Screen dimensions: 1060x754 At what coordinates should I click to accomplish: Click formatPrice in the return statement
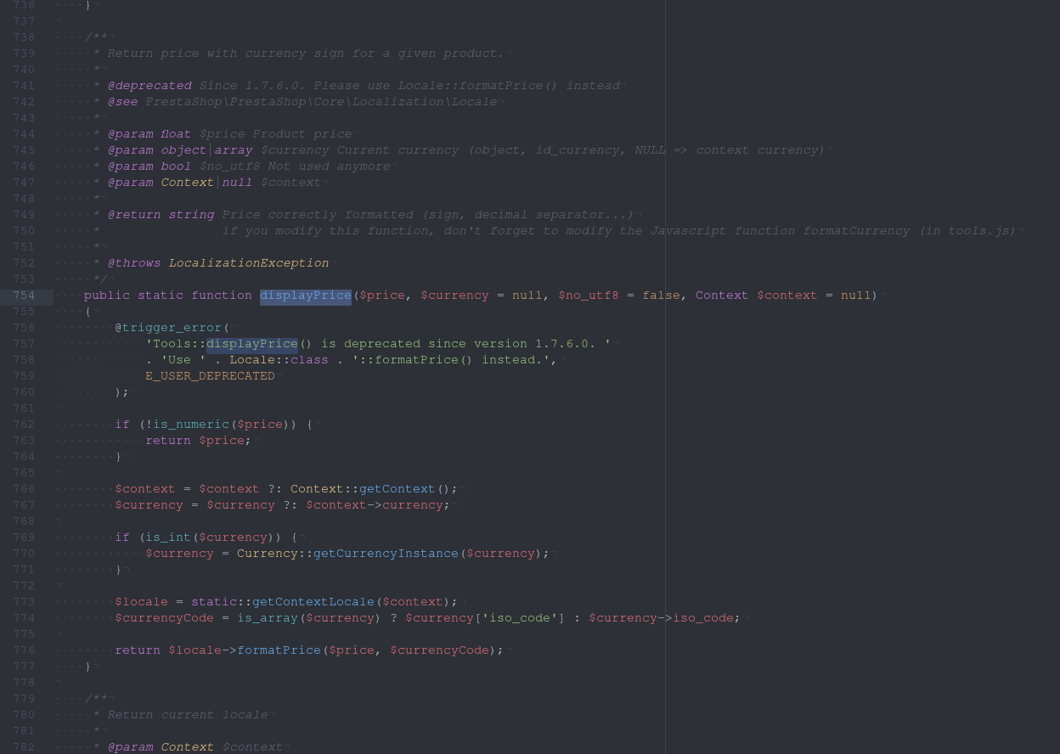[x=279, y=650]
